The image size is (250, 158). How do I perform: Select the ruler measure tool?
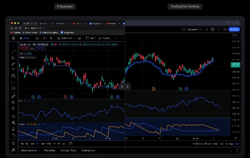[14, 96]
